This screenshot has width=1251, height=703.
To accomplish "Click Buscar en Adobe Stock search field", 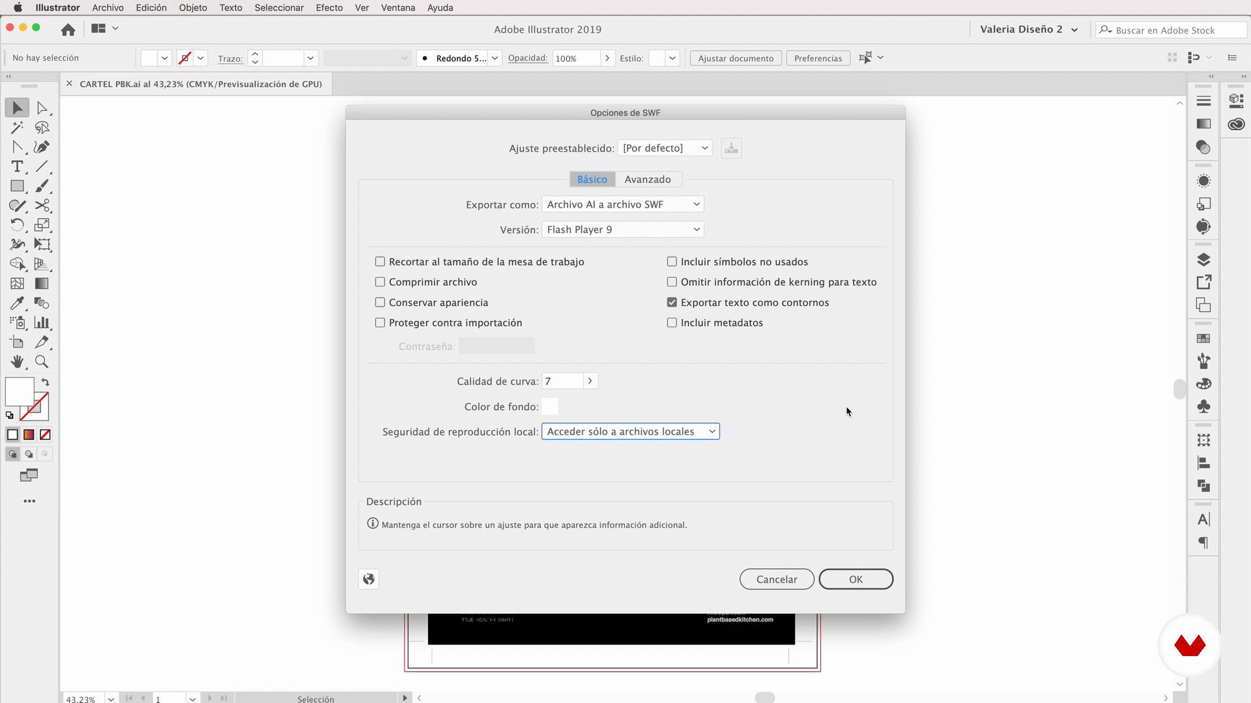I will coord(1172,30).
